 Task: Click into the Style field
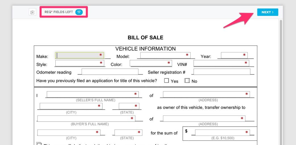tap(80, 63)
